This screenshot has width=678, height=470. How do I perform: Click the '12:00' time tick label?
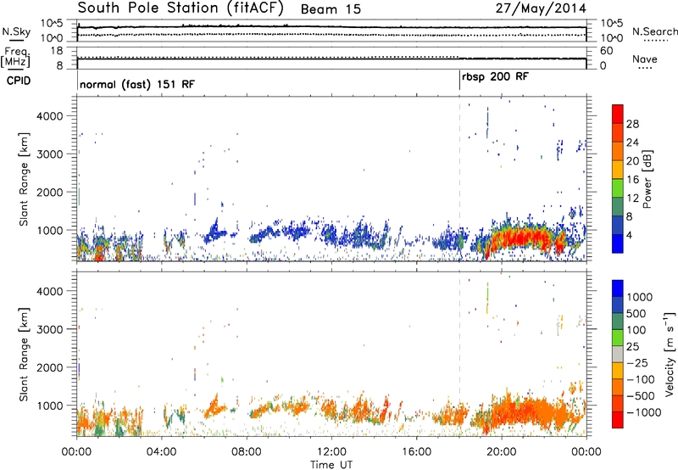[x=331, y=452]
